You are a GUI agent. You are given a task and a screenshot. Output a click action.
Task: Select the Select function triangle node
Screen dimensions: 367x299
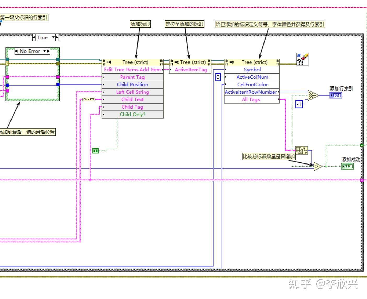point(313,95)
